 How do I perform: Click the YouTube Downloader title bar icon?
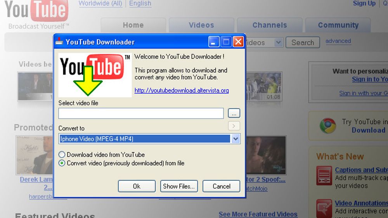59,41
